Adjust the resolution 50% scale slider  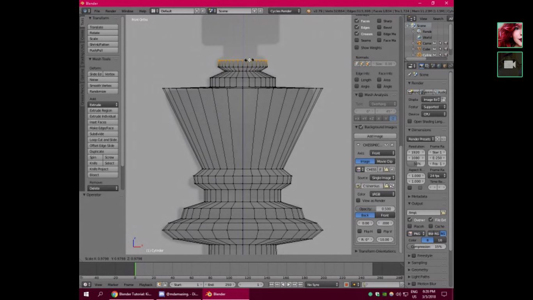click(417, 164)
